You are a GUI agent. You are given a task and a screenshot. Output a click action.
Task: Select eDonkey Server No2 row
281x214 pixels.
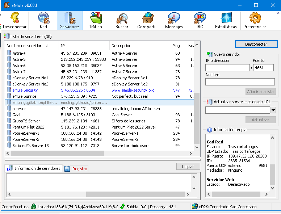click(x=100, y=84)
